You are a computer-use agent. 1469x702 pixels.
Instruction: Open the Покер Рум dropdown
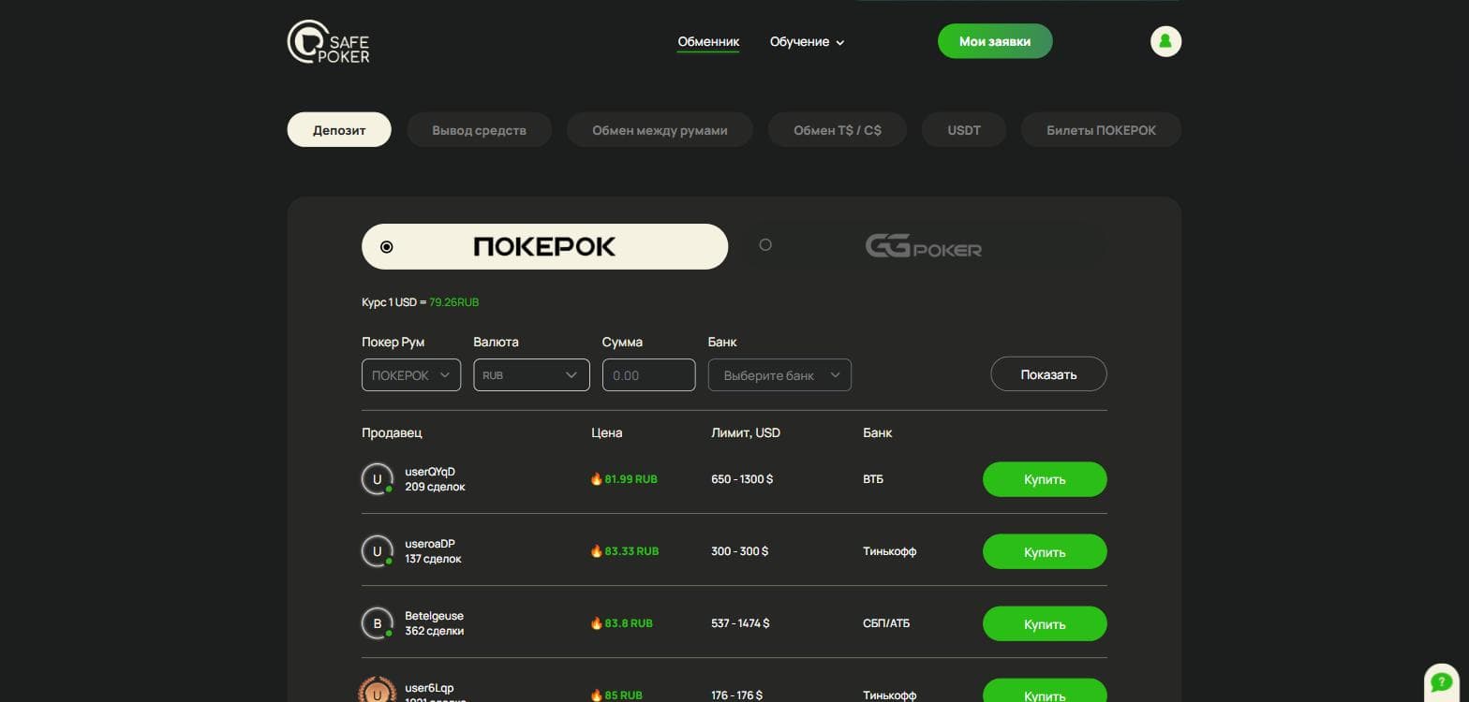[x=411, y=375]
